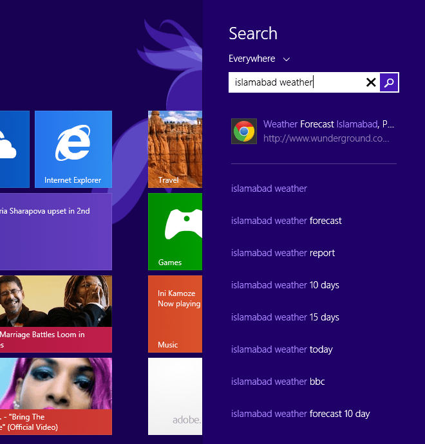Screen dimensions: 425x444
Task: Select suggestion "islamabad weather today"
Action: click(x=282, y=349)
